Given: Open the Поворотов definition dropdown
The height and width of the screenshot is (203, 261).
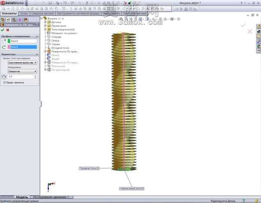Looking at the screenshot, I should tap(23, 71).
